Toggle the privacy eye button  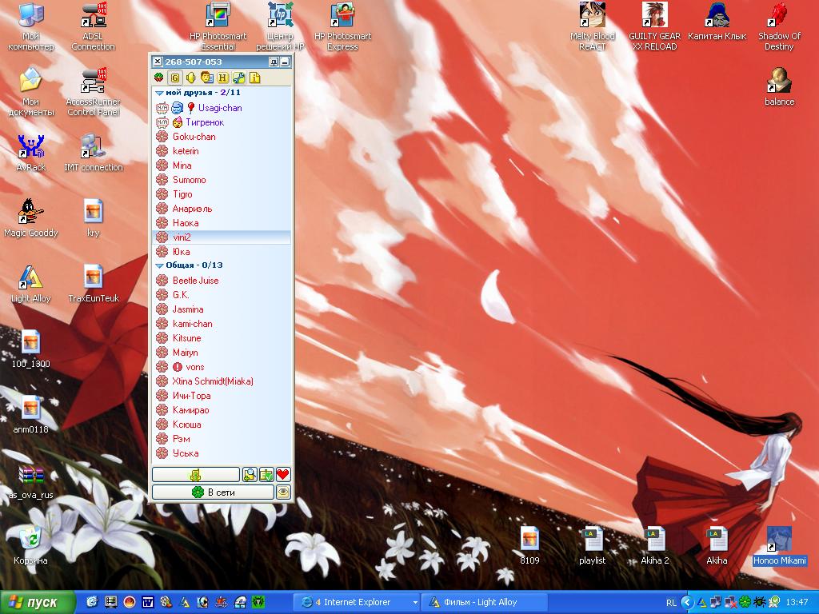coord(283,492)
